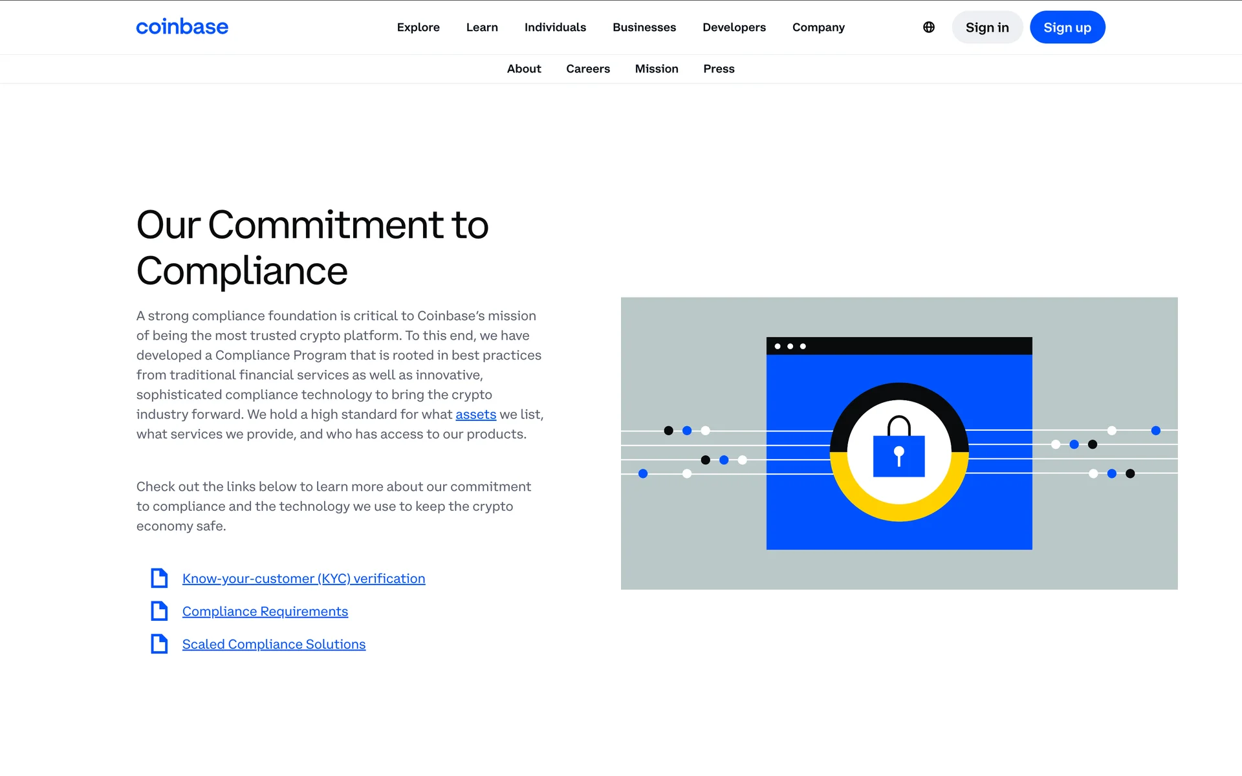Expand the Developers menu
1242x776 pixels.
734,27
